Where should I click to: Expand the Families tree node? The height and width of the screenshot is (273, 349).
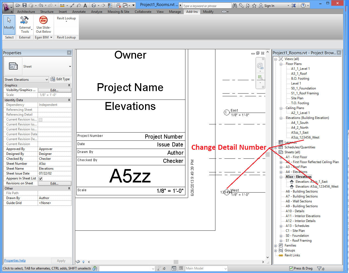coord(276,246)
